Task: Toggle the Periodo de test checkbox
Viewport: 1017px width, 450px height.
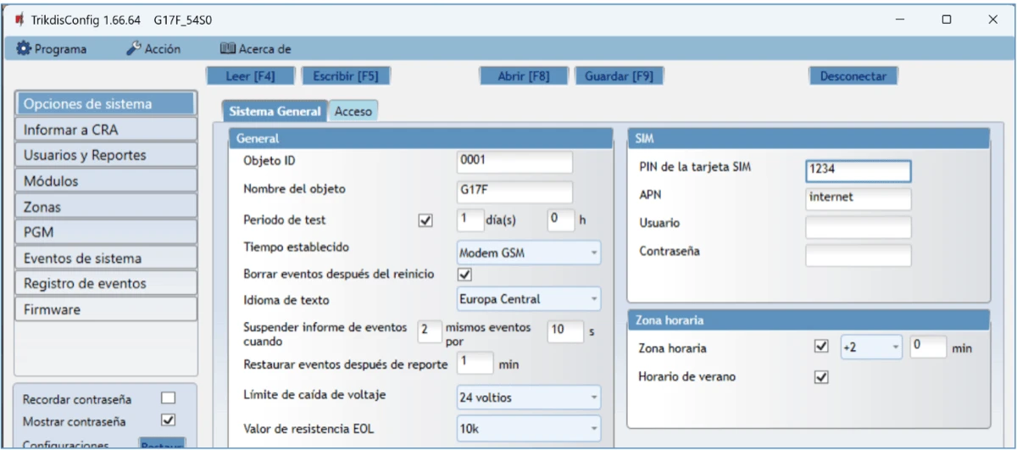Action: 425,220
